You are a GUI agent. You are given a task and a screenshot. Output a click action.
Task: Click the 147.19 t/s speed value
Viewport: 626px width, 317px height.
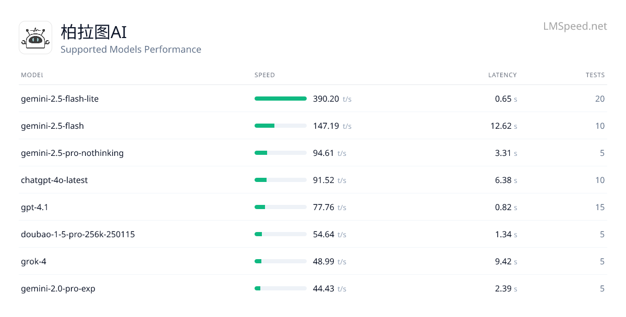(x=332, y=126)
